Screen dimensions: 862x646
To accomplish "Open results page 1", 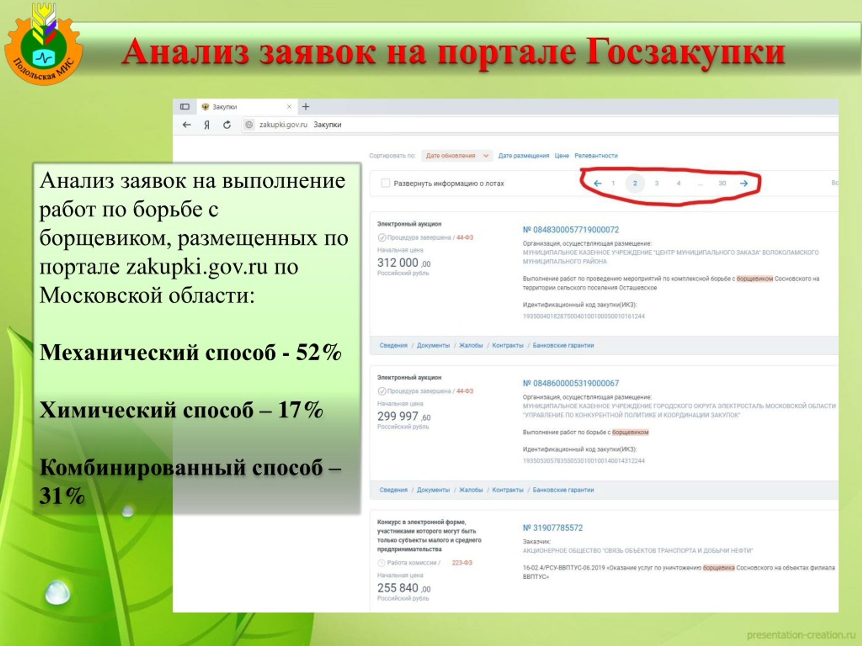I will pos(613,183).
